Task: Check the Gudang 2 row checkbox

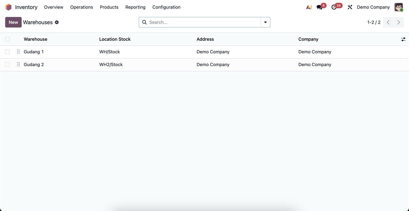Action: point(7,64)
